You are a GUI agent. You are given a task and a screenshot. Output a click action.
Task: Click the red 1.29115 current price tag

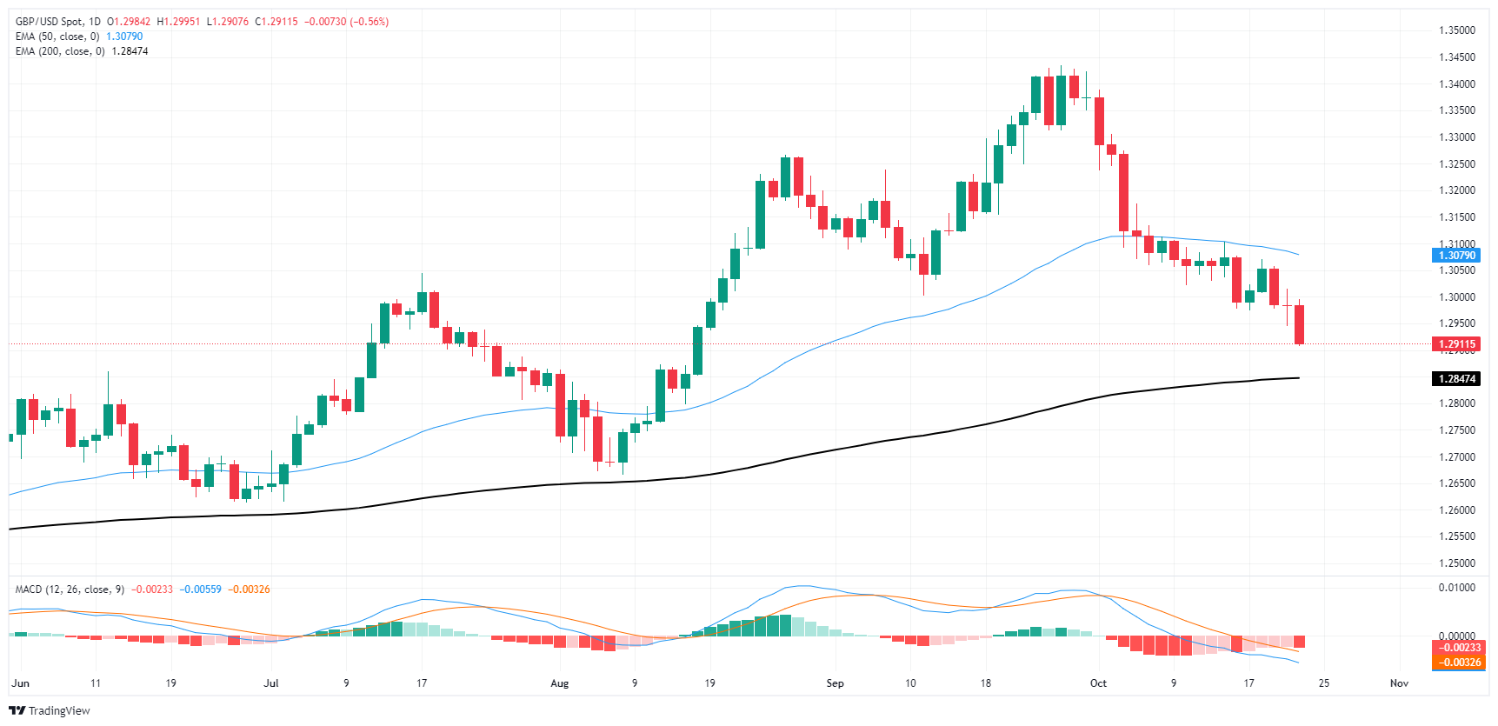tap(1456, 344)
